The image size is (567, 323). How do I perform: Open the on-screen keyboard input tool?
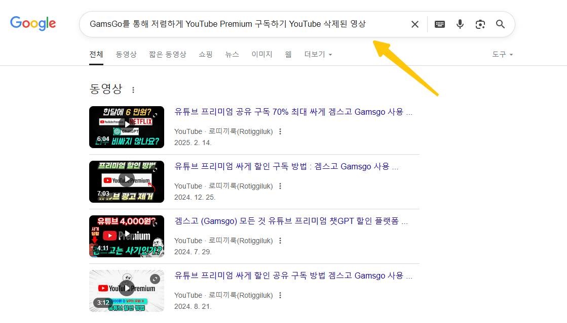click(440, 24)
